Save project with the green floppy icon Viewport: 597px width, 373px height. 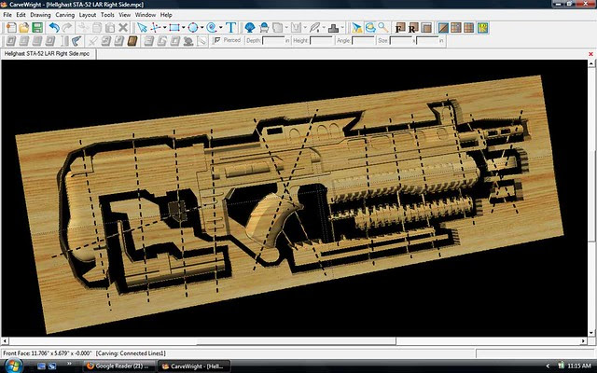coord(37,27)
